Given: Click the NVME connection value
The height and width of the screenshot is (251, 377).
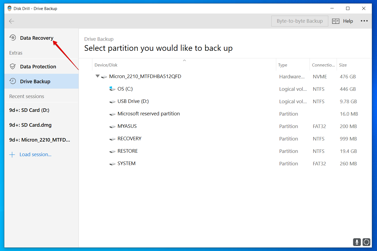Looking at the screenshot, I should point(320,77).
